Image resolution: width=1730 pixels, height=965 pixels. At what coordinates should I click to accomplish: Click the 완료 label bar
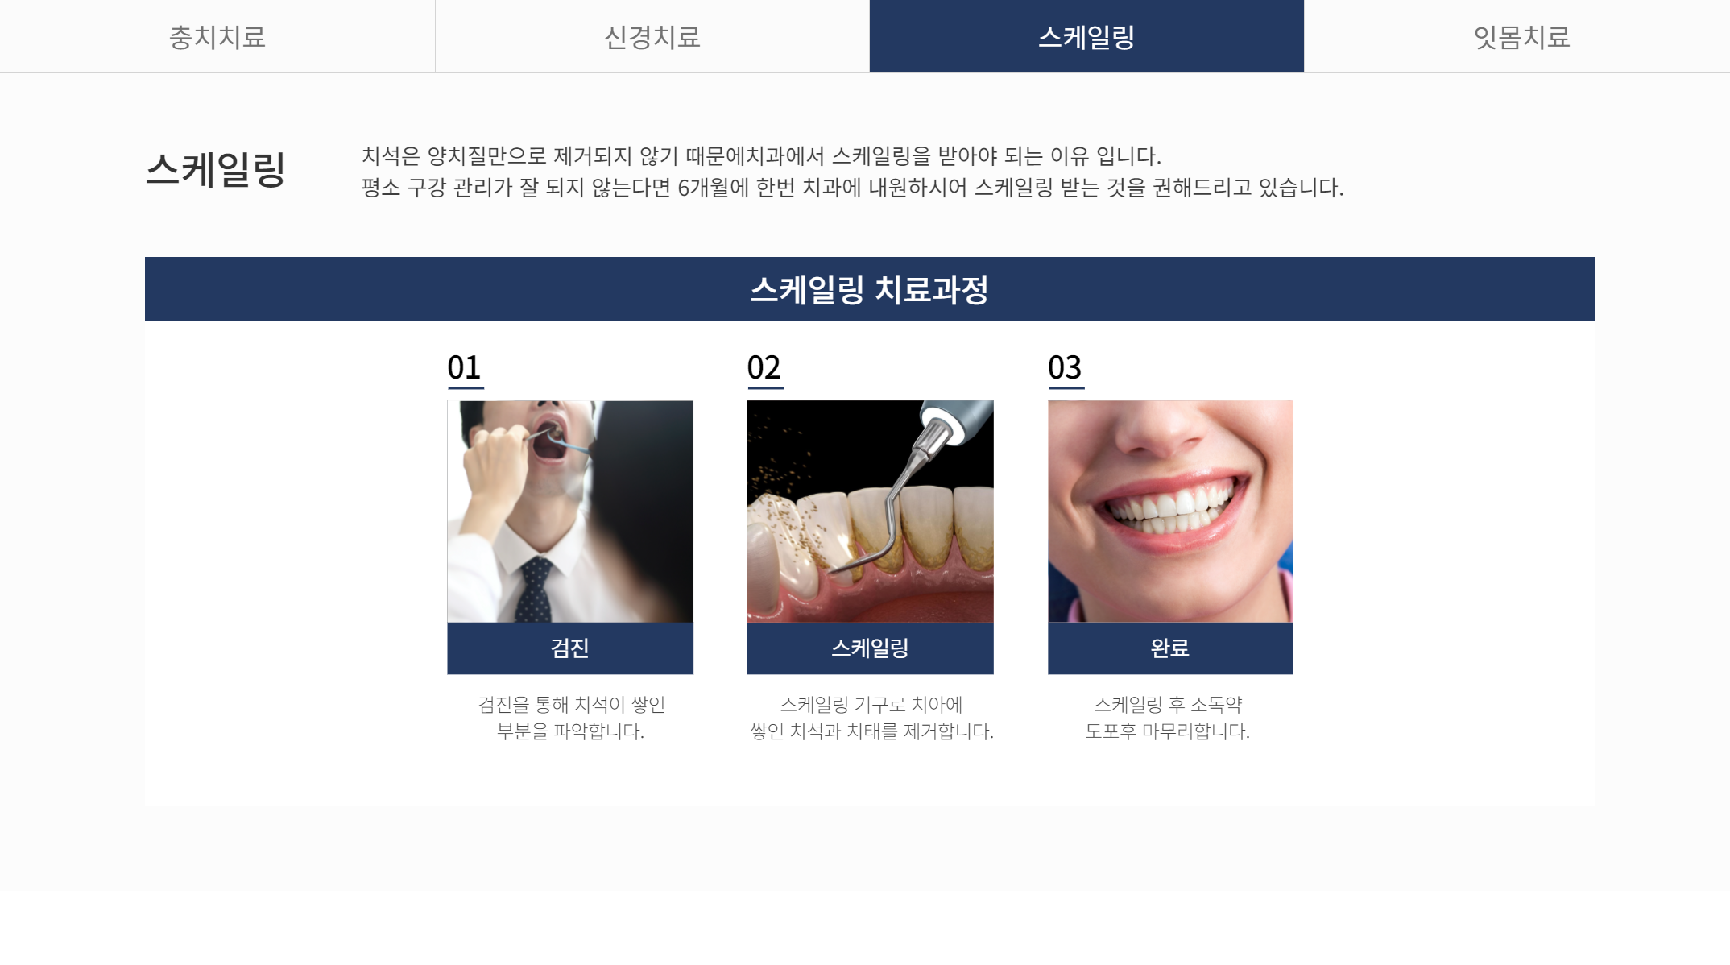(1170, 648)
